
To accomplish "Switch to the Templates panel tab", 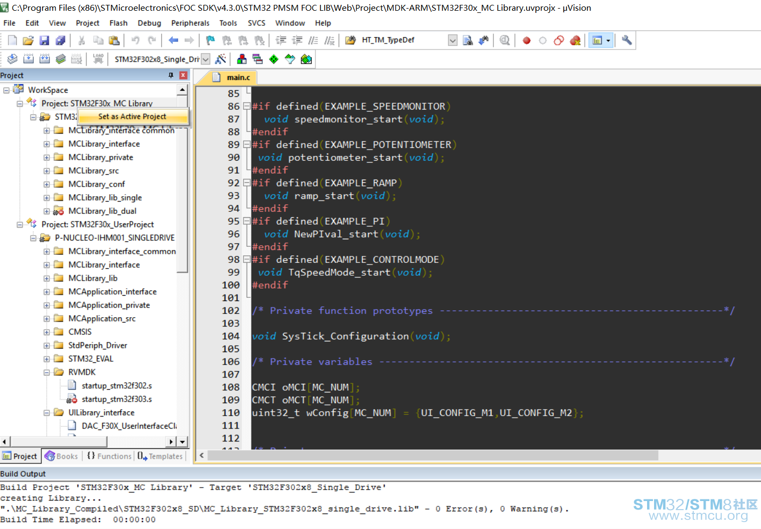I will coord(160,456).
